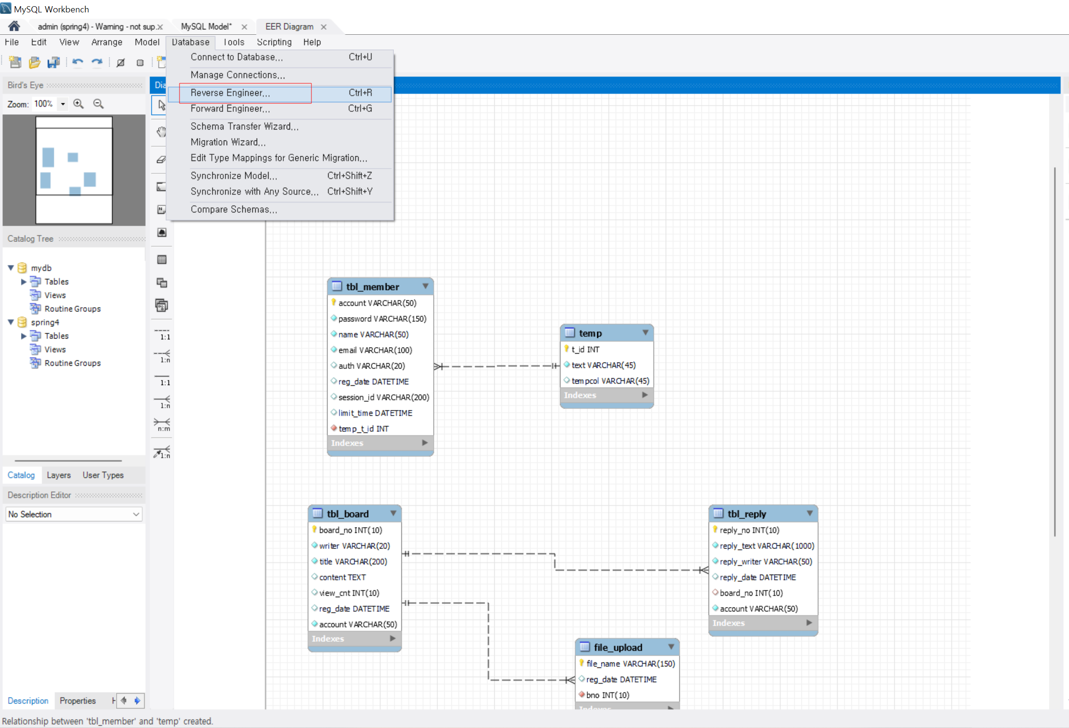Viewport: 1069px width, 728px height.
Task: Switch to the Layers tab
Action: 59,475
